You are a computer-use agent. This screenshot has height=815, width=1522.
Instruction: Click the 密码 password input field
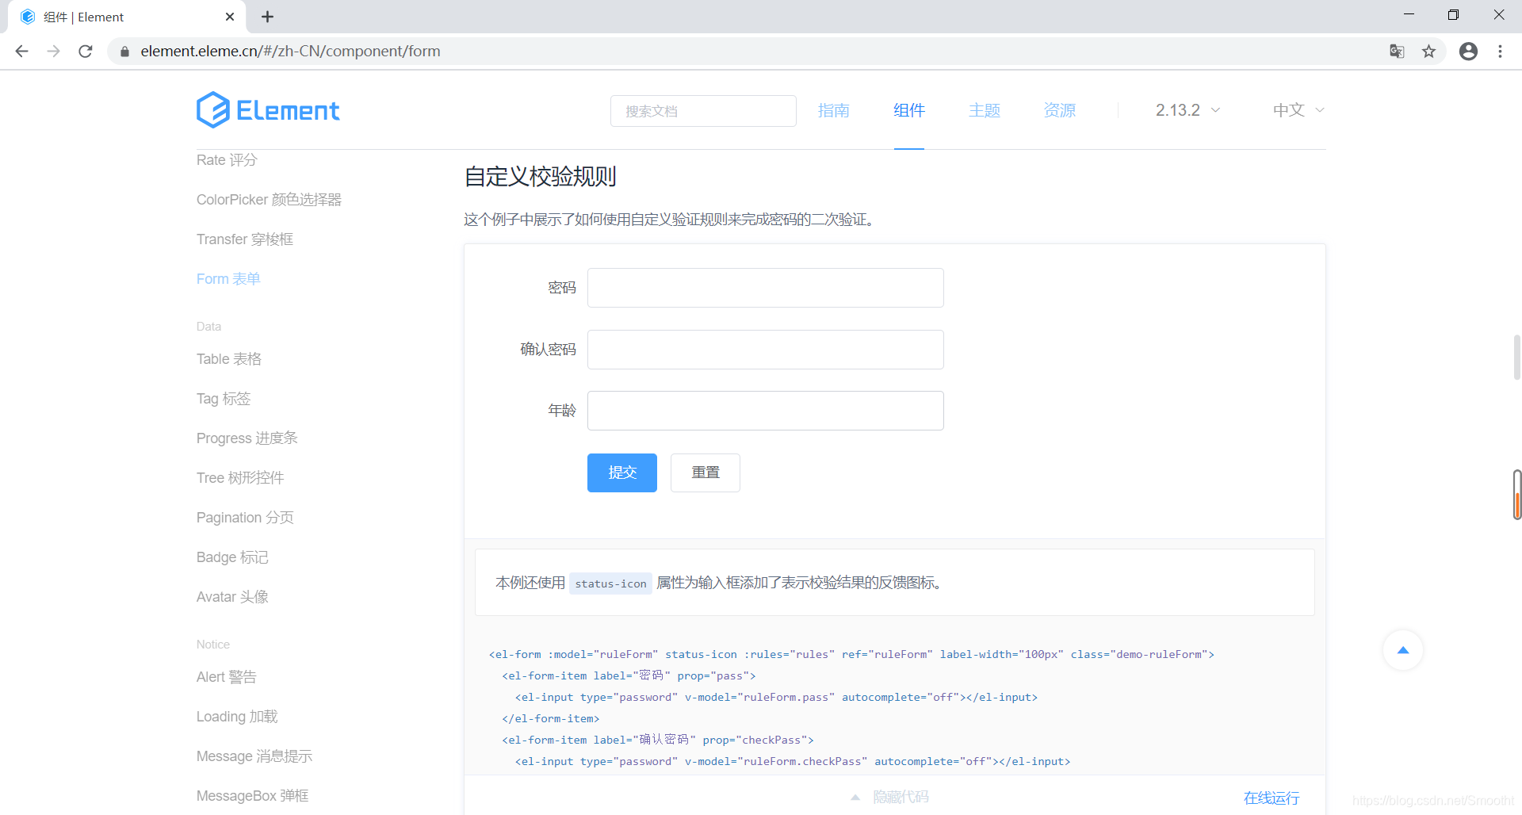tap(766, 288)
